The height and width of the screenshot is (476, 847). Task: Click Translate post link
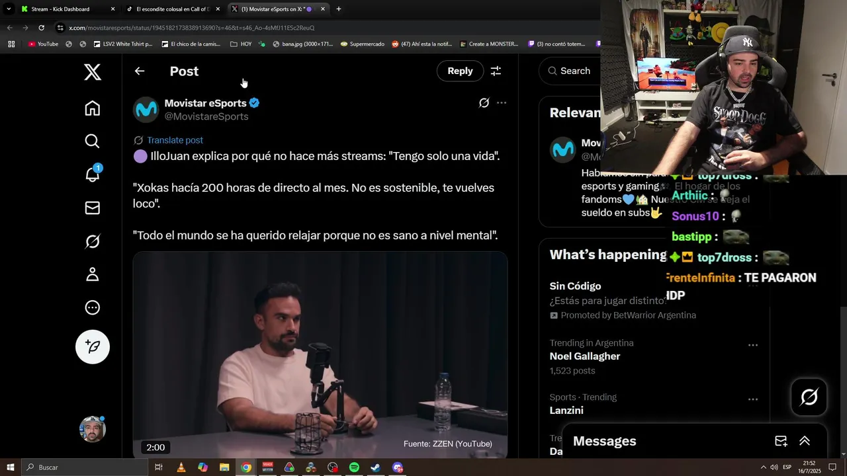175,140
